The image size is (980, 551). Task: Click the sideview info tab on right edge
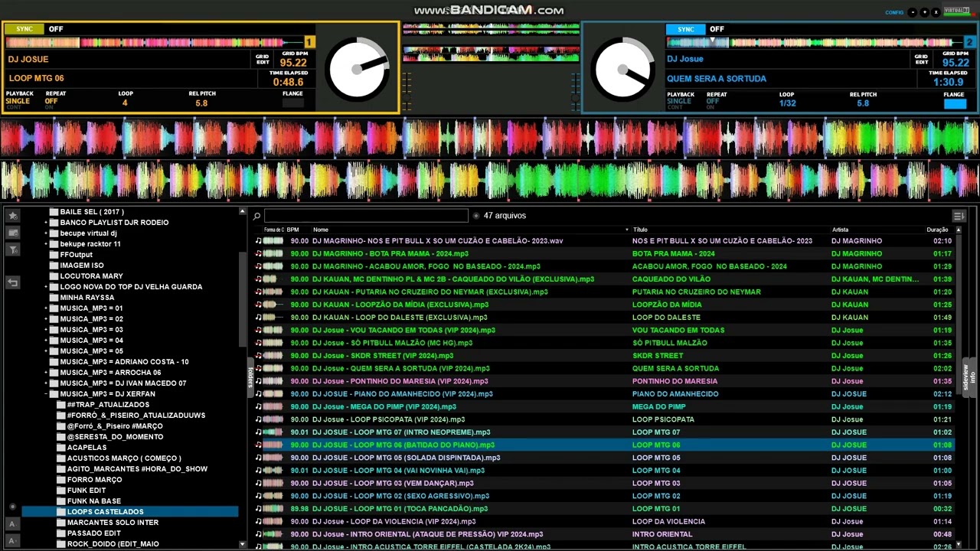coord(969,377)
